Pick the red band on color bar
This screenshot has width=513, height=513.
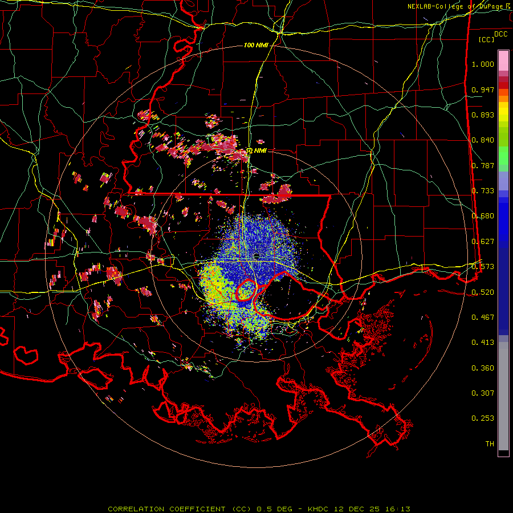click(503, 85)
